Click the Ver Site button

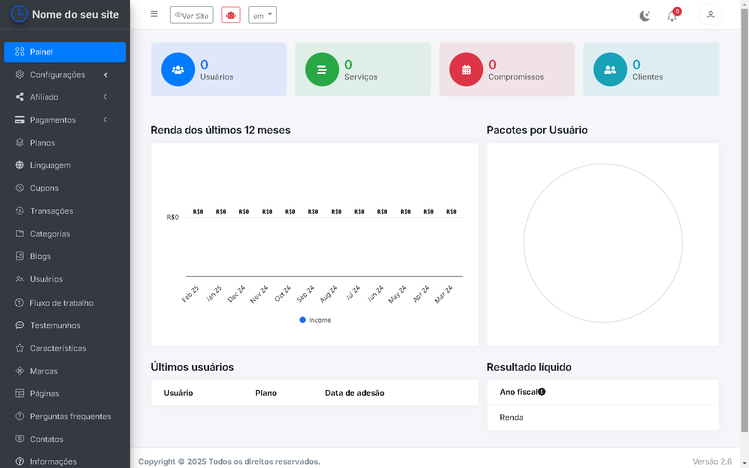(191, 15)
